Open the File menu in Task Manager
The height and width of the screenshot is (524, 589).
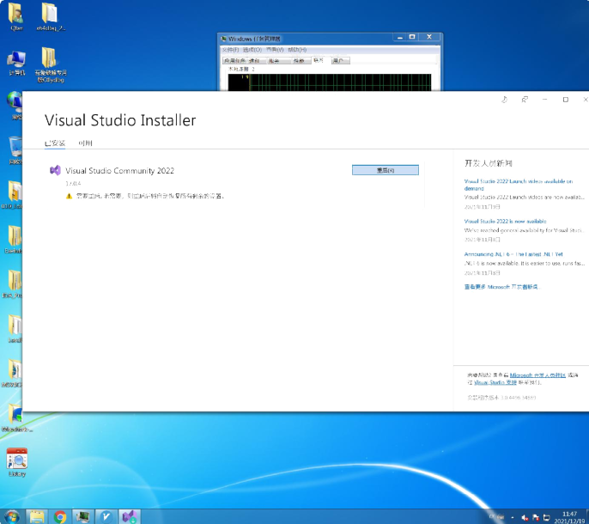pos(231,50)
